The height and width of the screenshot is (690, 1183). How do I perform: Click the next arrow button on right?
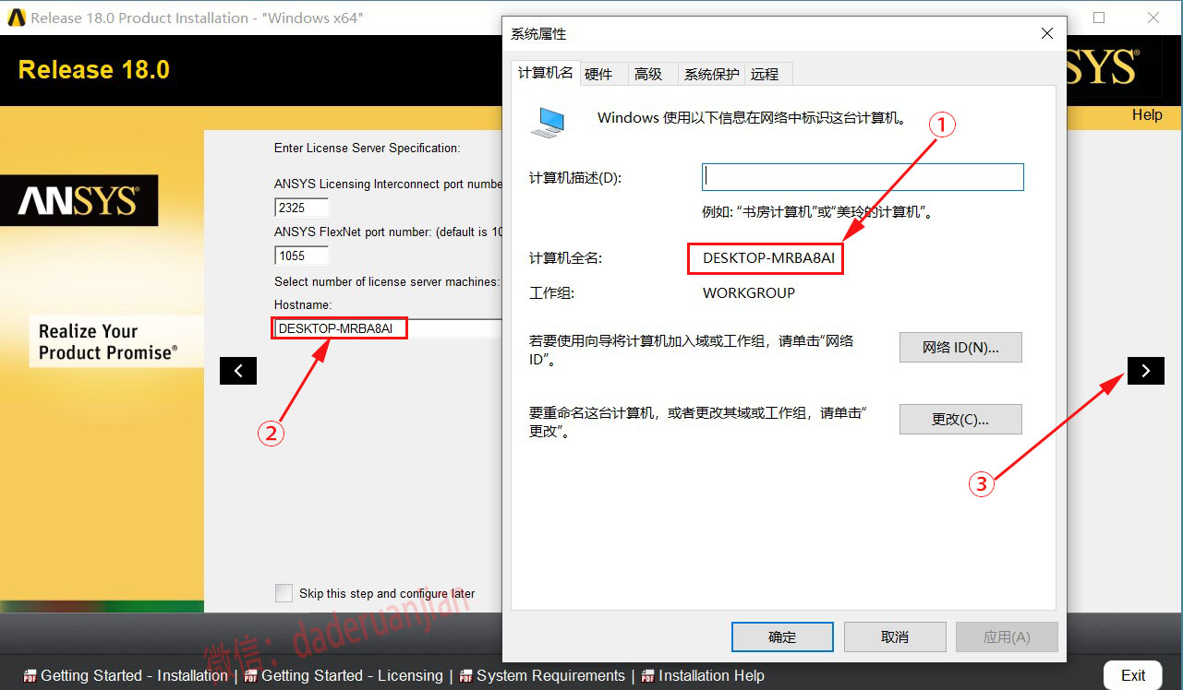(x=1145, y=371)
